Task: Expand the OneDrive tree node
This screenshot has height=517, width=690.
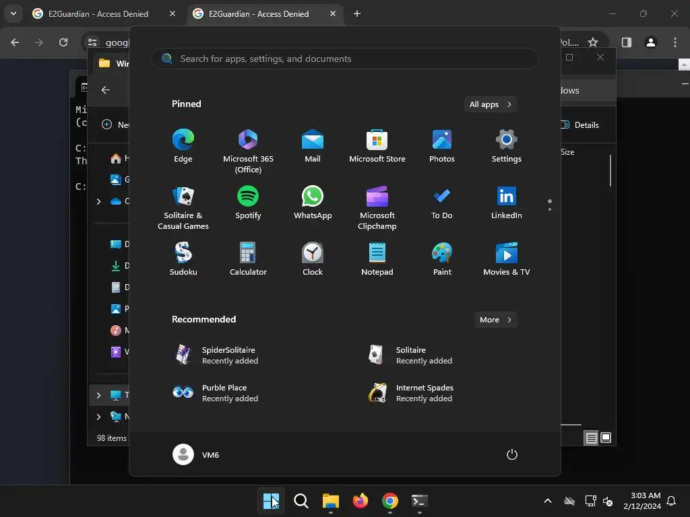Action: [x=98, y=201]
